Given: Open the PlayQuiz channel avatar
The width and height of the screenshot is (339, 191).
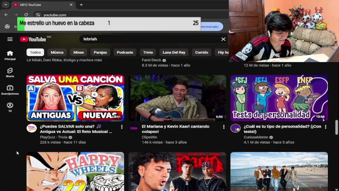Looking at the screenshot, I should tap(32, 128).
